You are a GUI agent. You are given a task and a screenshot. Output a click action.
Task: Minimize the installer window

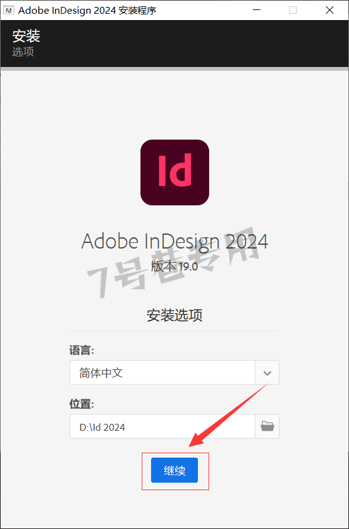[x=257, y=10]
